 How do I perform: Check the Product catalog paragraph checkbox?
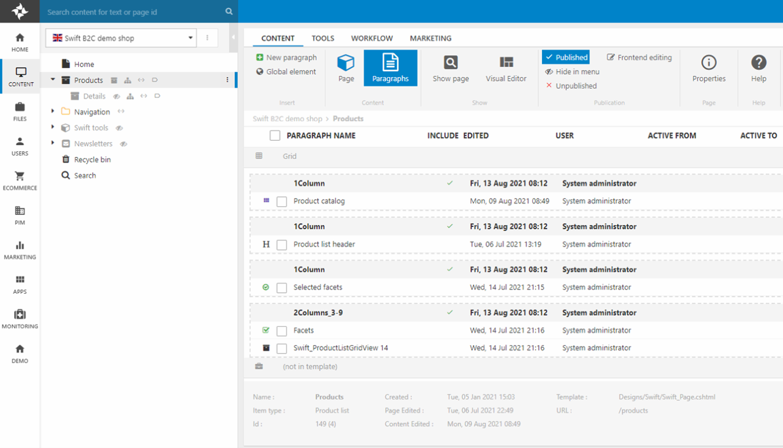pos(281,201)
